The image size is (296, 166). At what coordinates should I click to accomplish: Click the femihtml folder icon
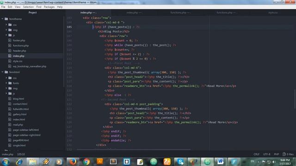[x=6, y=72]
